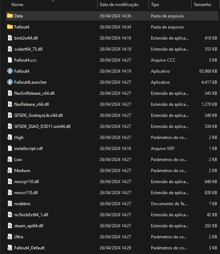Select the Fallout4.ccc blank file icon
Viewport: 220px width, 254px height.
(x=10, y=60)
